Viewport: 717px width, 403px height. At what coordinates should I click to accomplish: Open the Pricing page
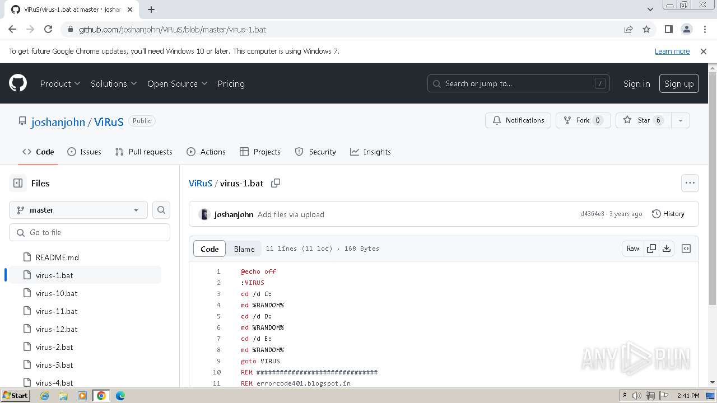(x=231, y=83)
